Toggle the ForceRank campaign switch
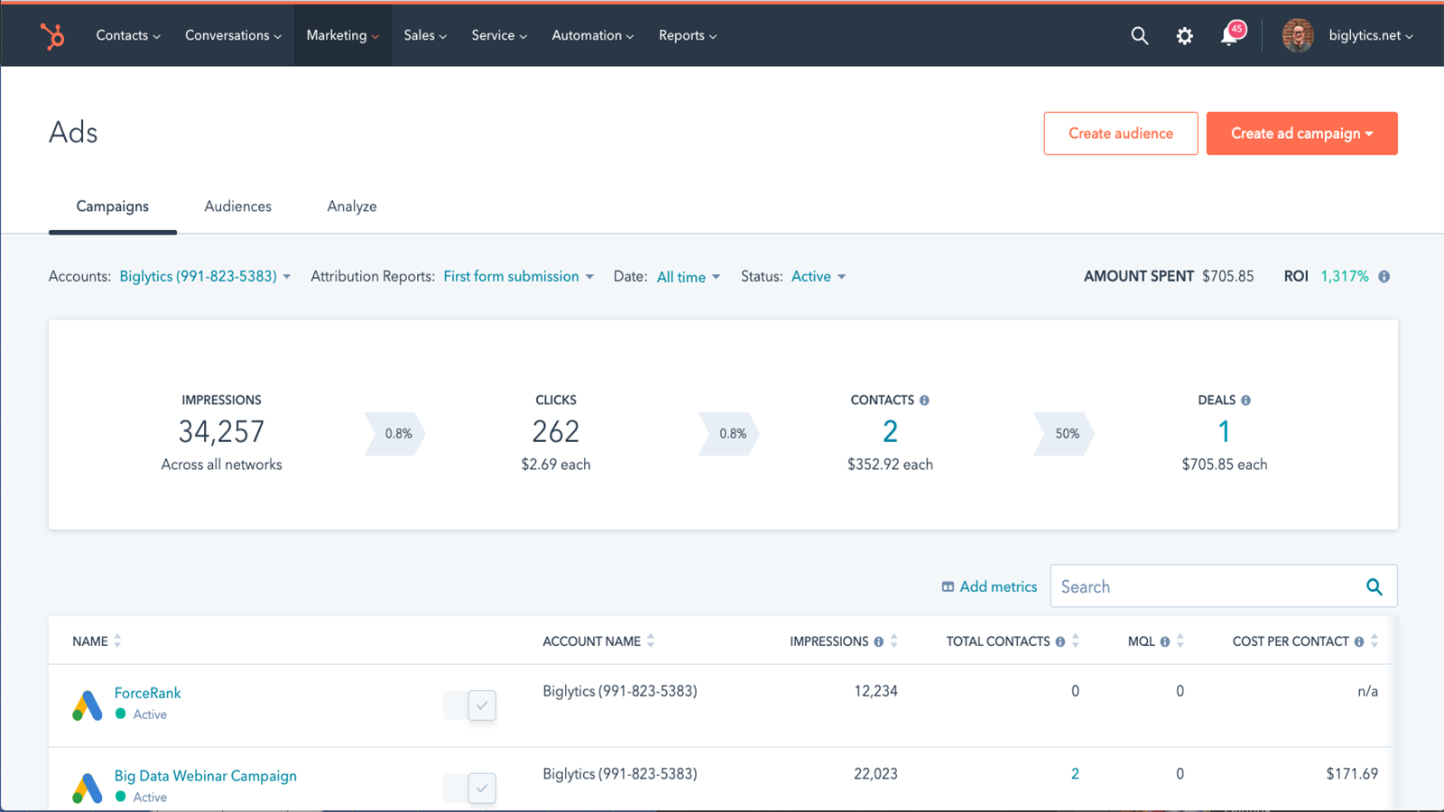 [x=469, y=705]
